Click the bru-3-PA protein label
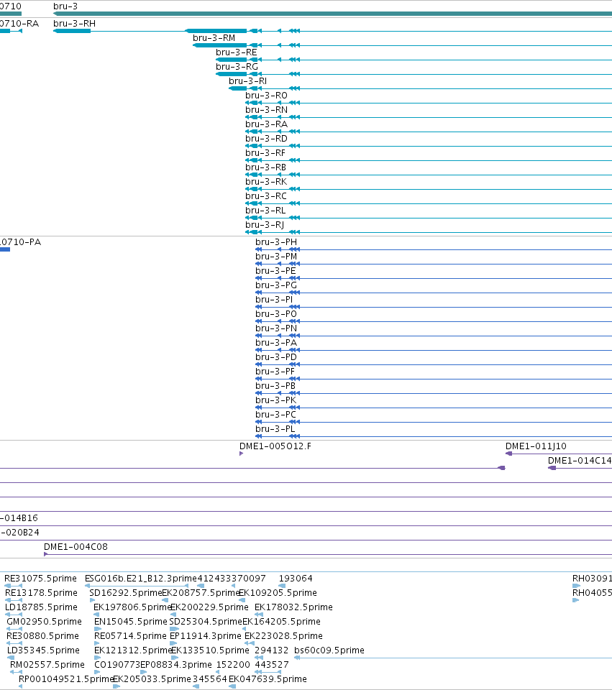 (276, 343)
